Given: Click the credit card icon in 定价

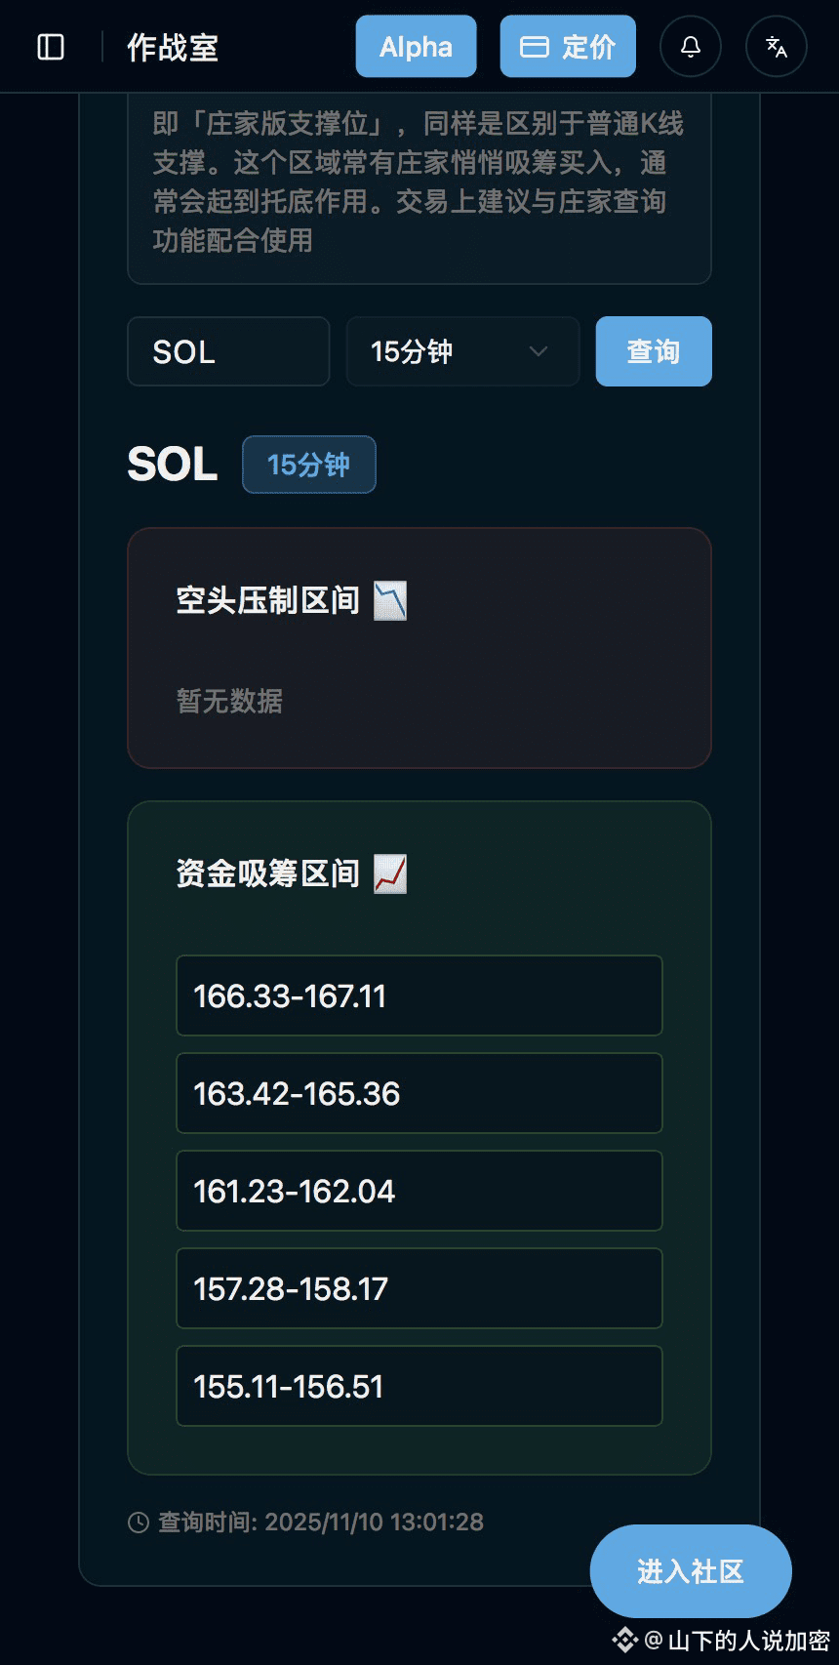Looking at the screenshot, I should click(534, 47).
